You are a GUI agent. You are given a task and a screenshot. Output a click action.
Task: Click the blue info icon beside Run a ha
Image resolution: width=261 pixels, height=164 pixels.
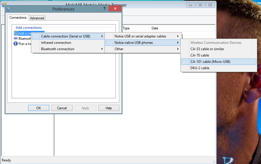click(x=16, y=44)
